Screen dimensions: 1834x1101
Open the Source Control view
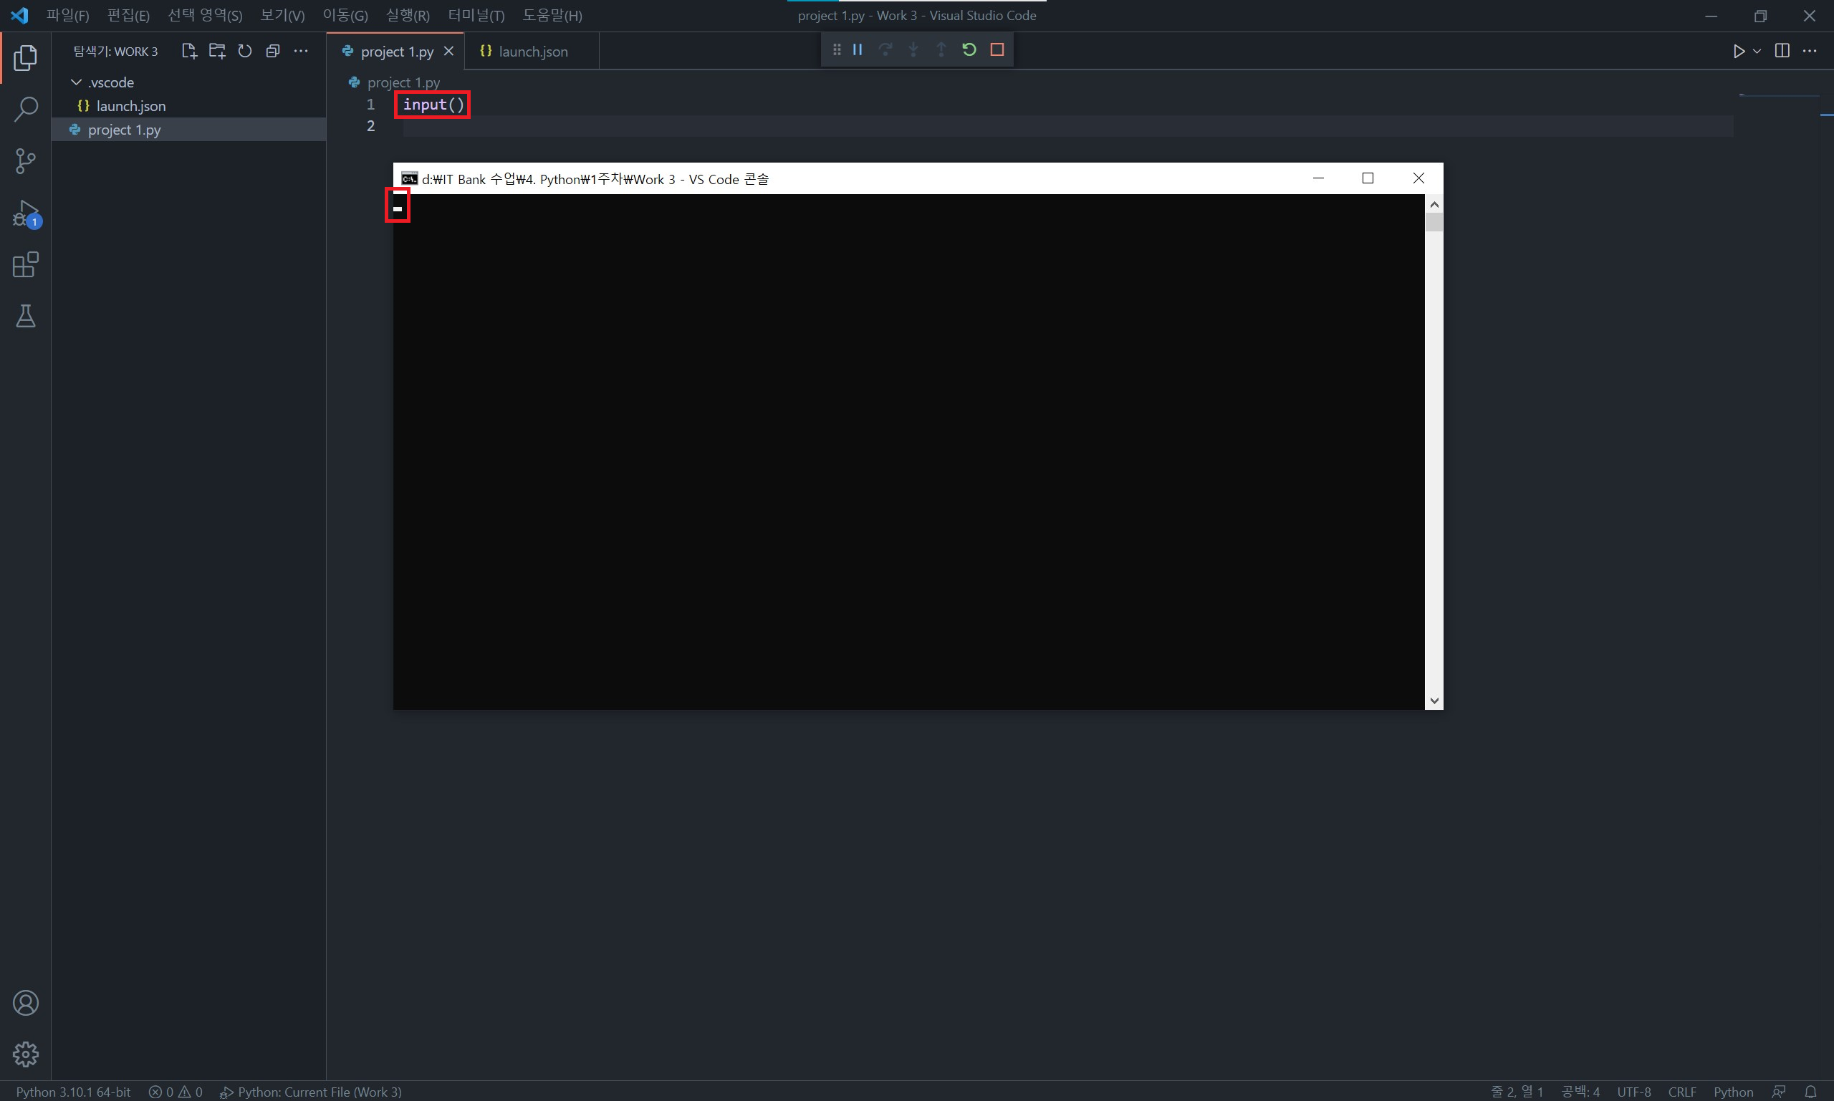coord(25,161)
